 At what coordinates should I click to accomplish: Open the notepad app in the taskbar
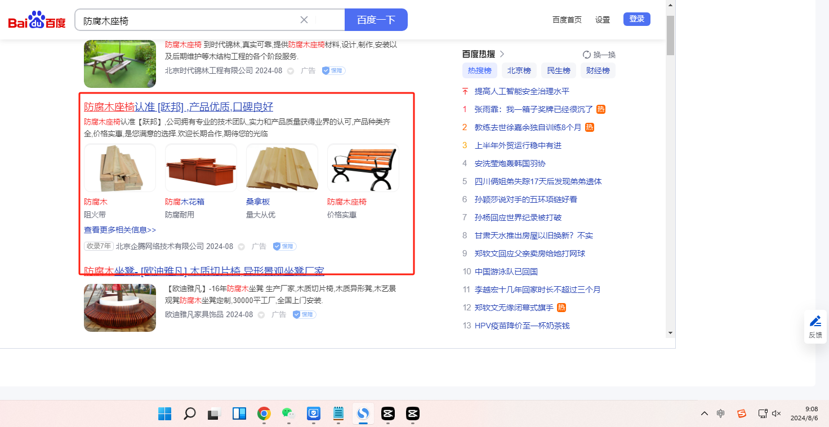338,413
